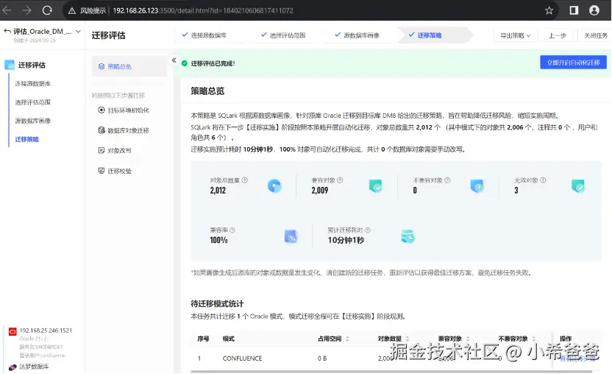
Task: Click the 迁移评估 sidebar icon
Action: 10,65
